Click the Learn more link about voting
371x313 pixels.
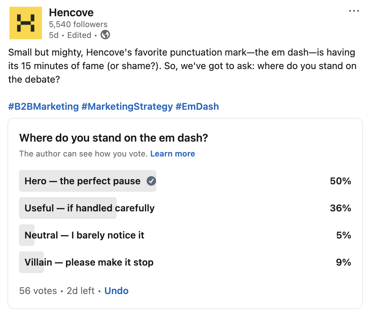click(173, 153)
